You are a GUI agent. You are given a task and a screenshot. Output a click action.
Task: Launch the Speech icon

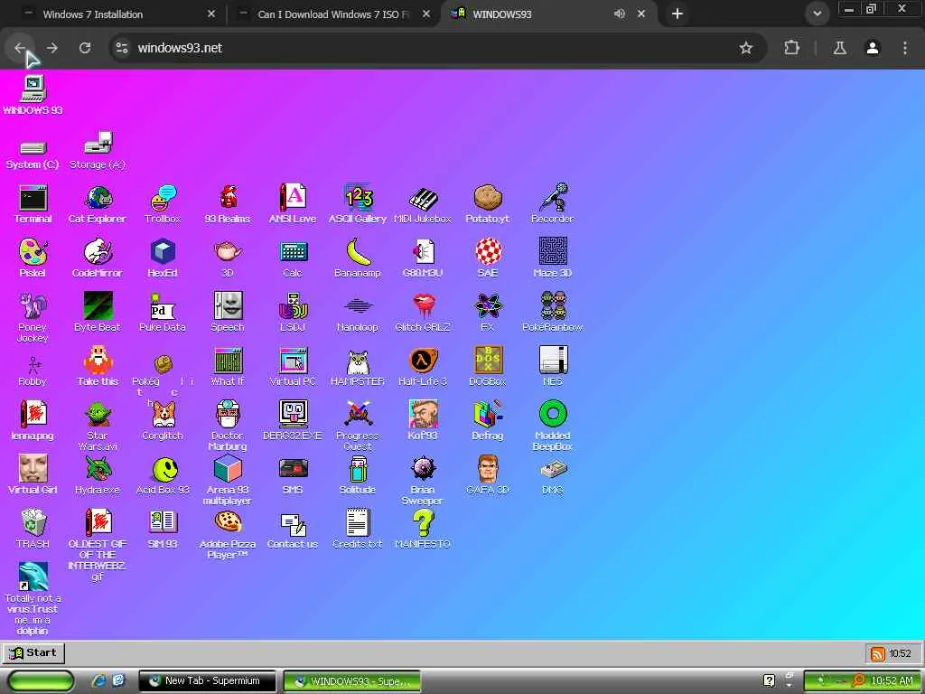(x=228, y=313)
